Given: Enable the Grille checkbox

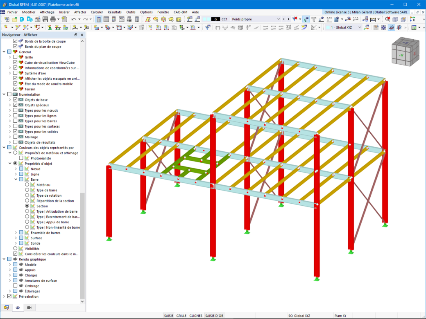Looking at the screenshot, I should pos(15,57).
